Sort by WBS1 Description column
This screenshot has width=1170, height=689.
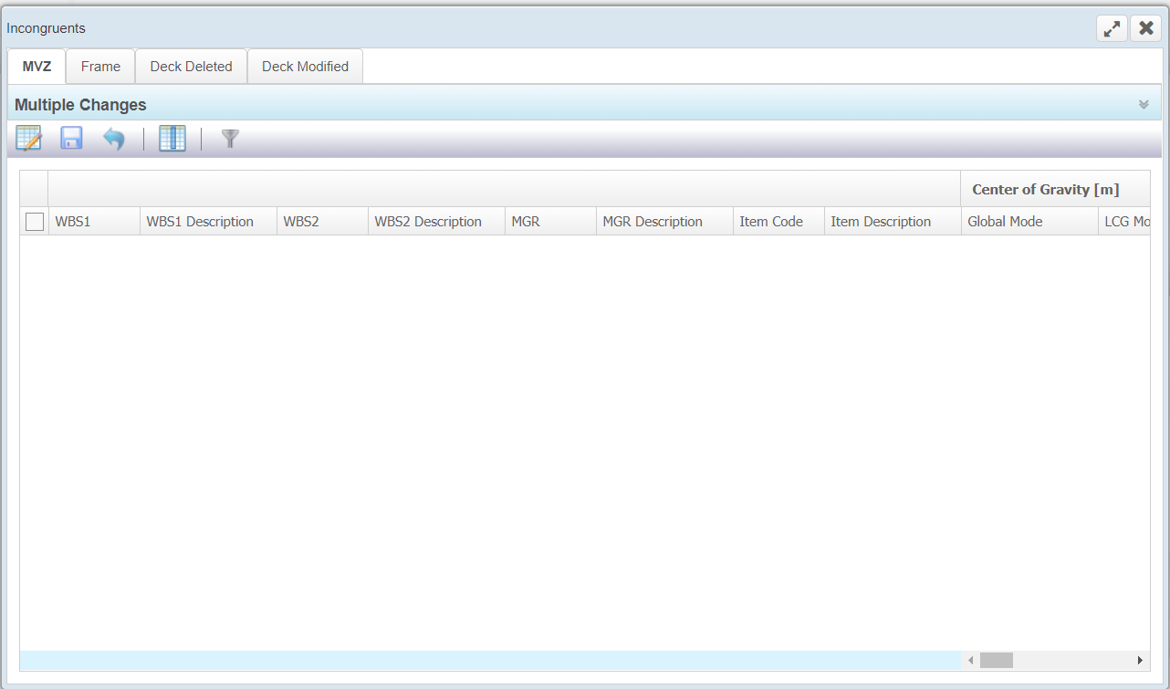(208, 222)
